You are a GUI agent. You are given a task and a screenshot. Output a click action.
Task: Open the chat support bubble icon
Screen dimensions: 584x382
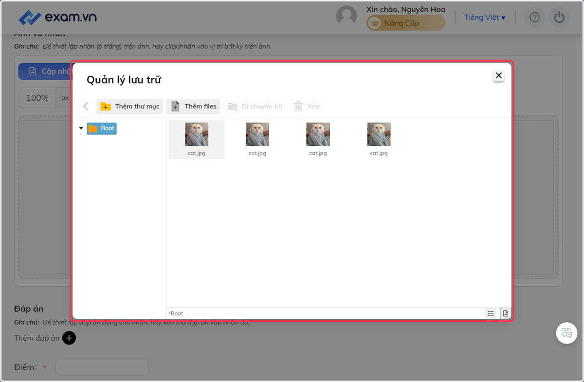(x=566, y=333)
